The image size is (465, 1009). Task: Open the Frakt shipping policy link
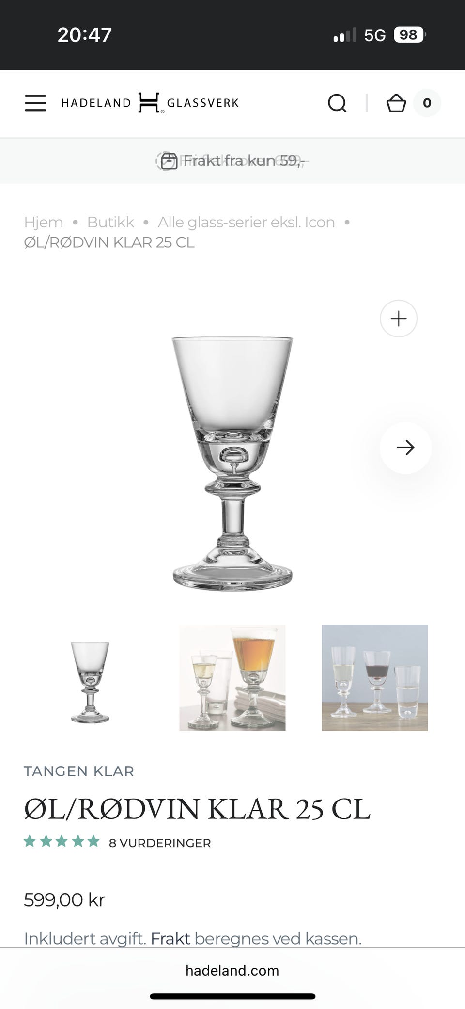click(x=170, y=939)
